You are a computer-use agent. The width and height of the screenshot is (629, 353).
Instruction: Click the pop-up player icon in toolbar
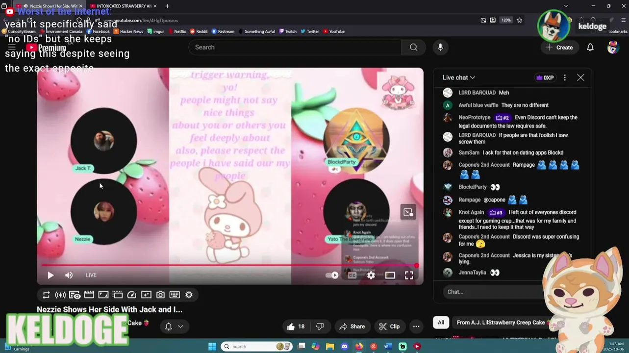pos(118,295)
